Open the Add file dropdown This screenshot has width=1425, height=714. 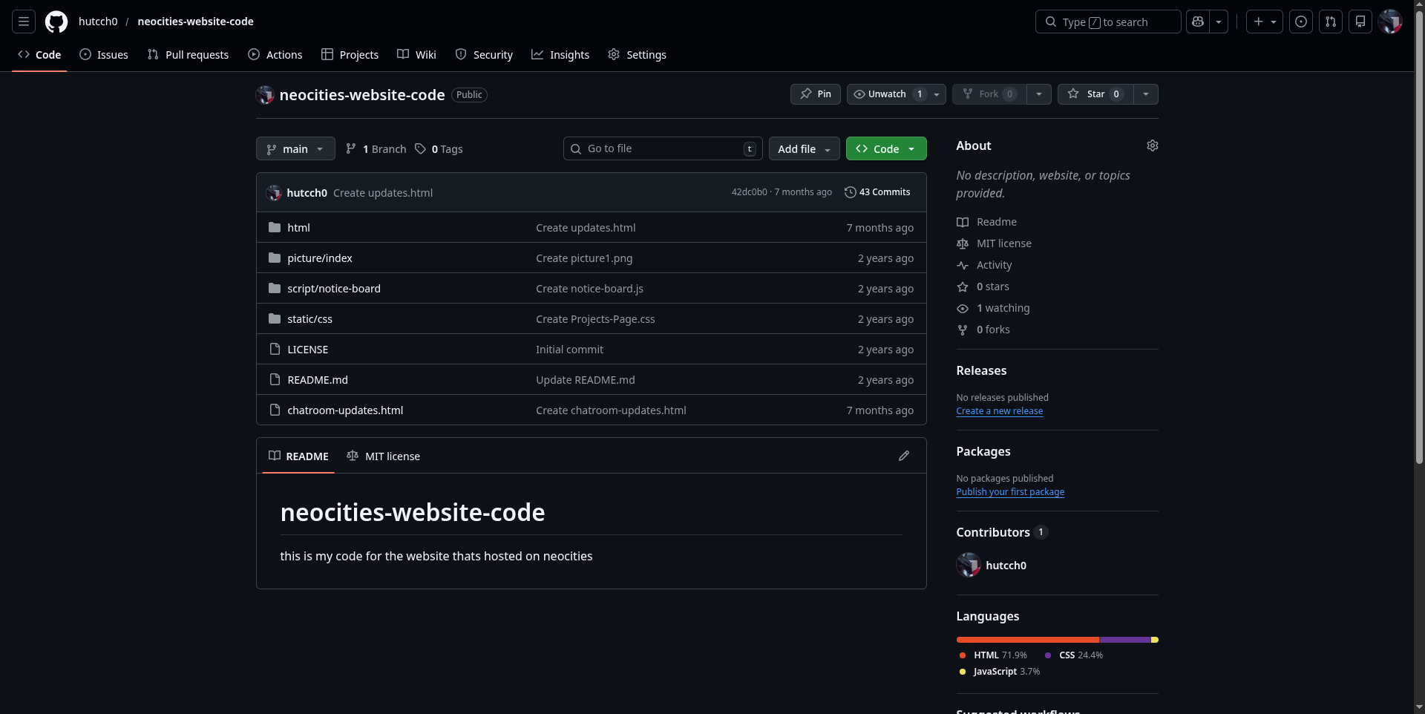tap(804, 148)
